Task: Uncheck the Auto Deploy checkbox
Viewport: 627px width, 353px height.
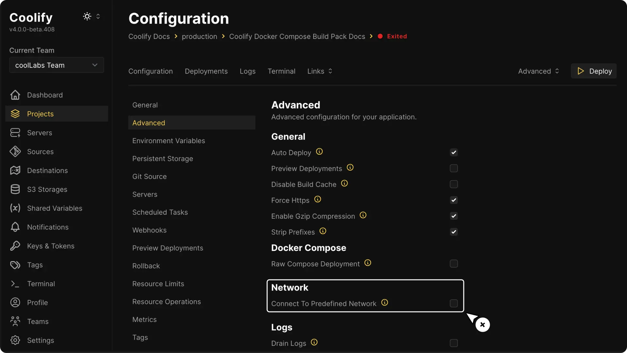Action: [454, 152]
